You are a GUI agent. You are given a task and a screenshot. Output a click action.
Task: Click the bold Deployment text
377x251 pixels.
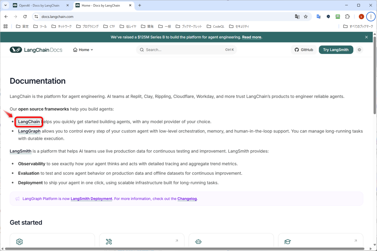pyautogui.click(x=30, y=183)
